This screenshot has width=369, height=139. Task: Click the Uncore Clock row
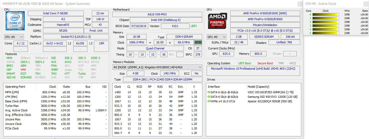click(x=56, y=124)
